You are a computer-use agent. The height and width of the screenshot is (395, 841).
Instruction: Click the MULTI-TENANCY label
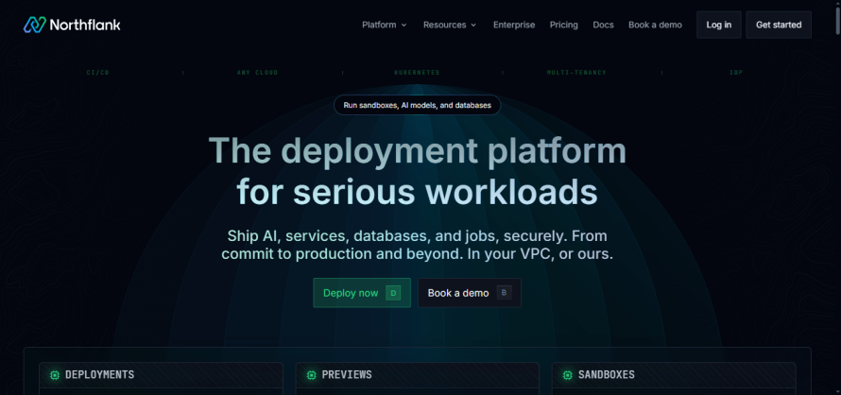576,73
